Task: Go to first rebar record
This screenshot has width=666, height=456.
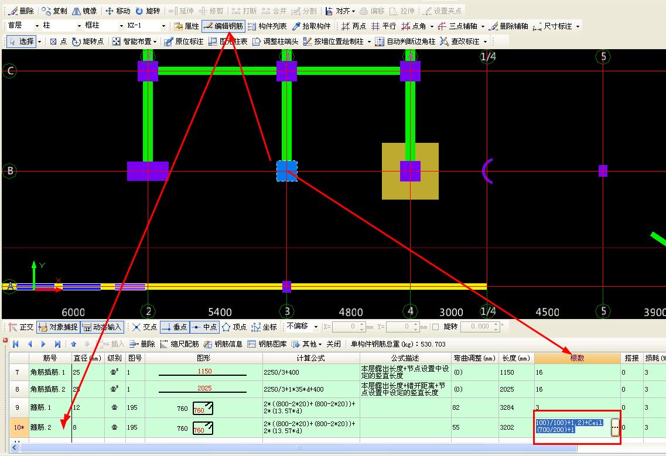Action: point(16,344)
